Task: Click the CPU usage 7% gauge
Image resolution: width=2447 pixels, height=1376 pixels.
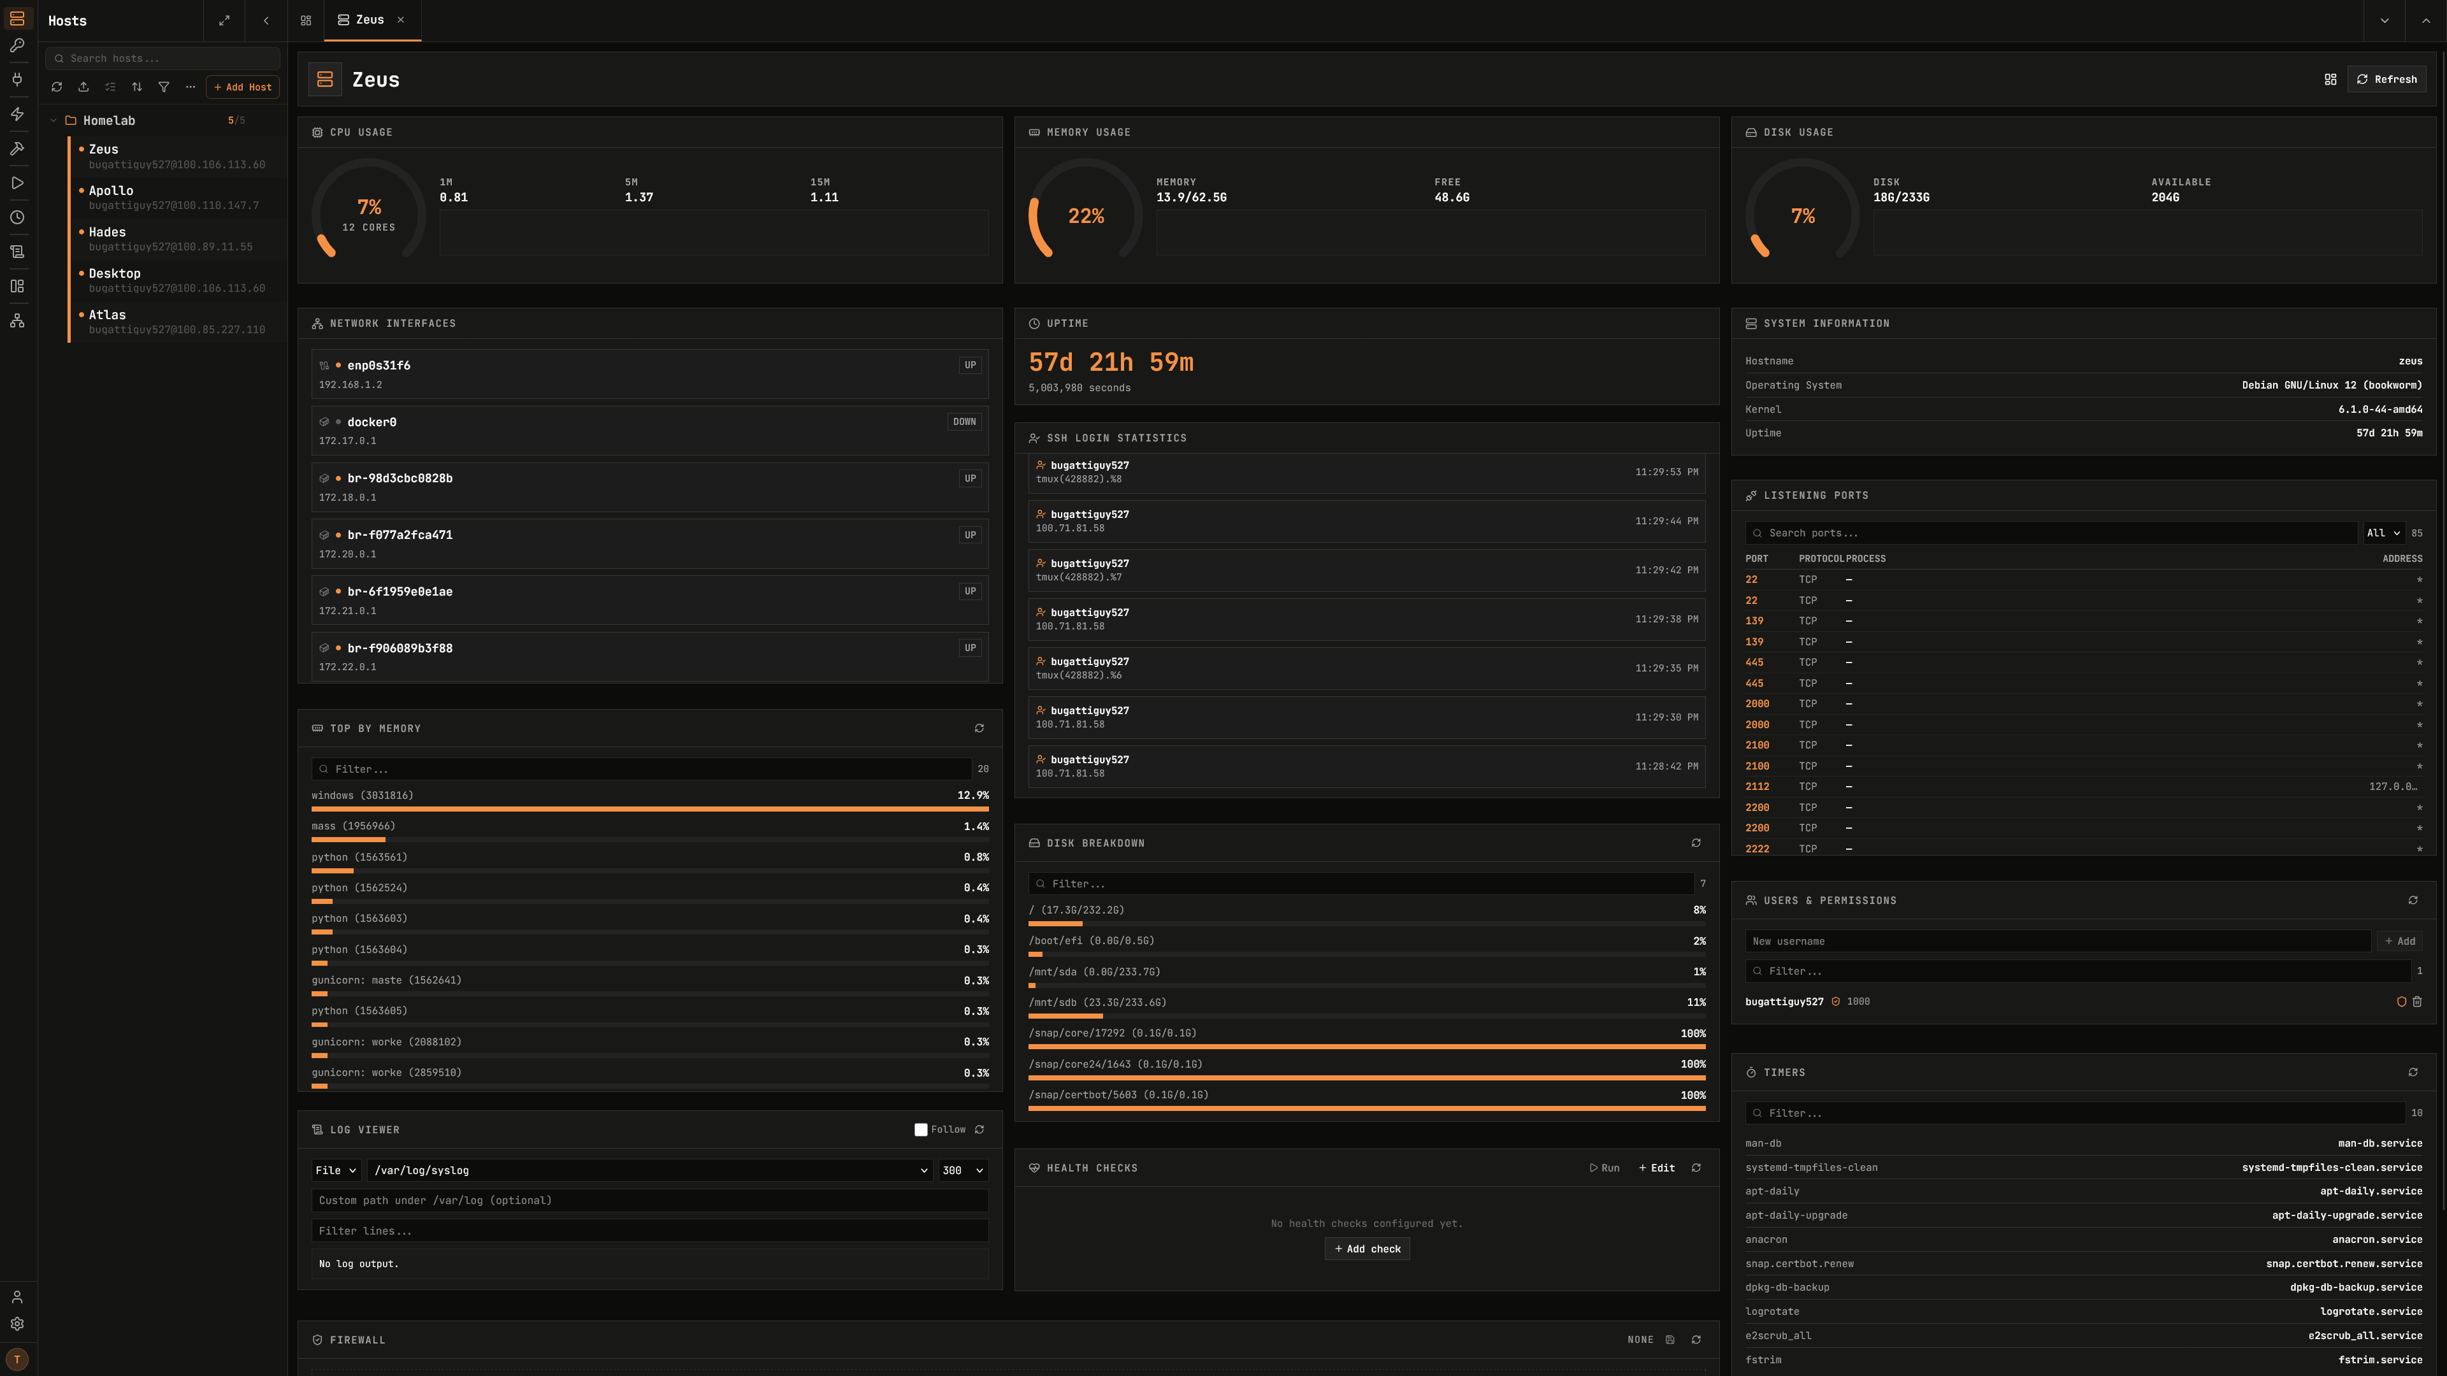Action: (x=368, y=209)
